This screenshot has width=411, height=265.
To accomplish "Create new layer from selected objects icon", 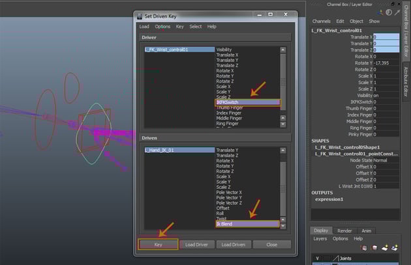I will pyautogui.click(x=395, y=247).
